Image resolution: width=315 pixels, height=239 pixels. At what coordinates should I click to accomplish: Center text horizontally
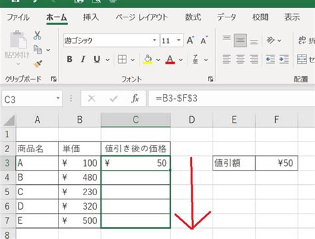(241, 59)
